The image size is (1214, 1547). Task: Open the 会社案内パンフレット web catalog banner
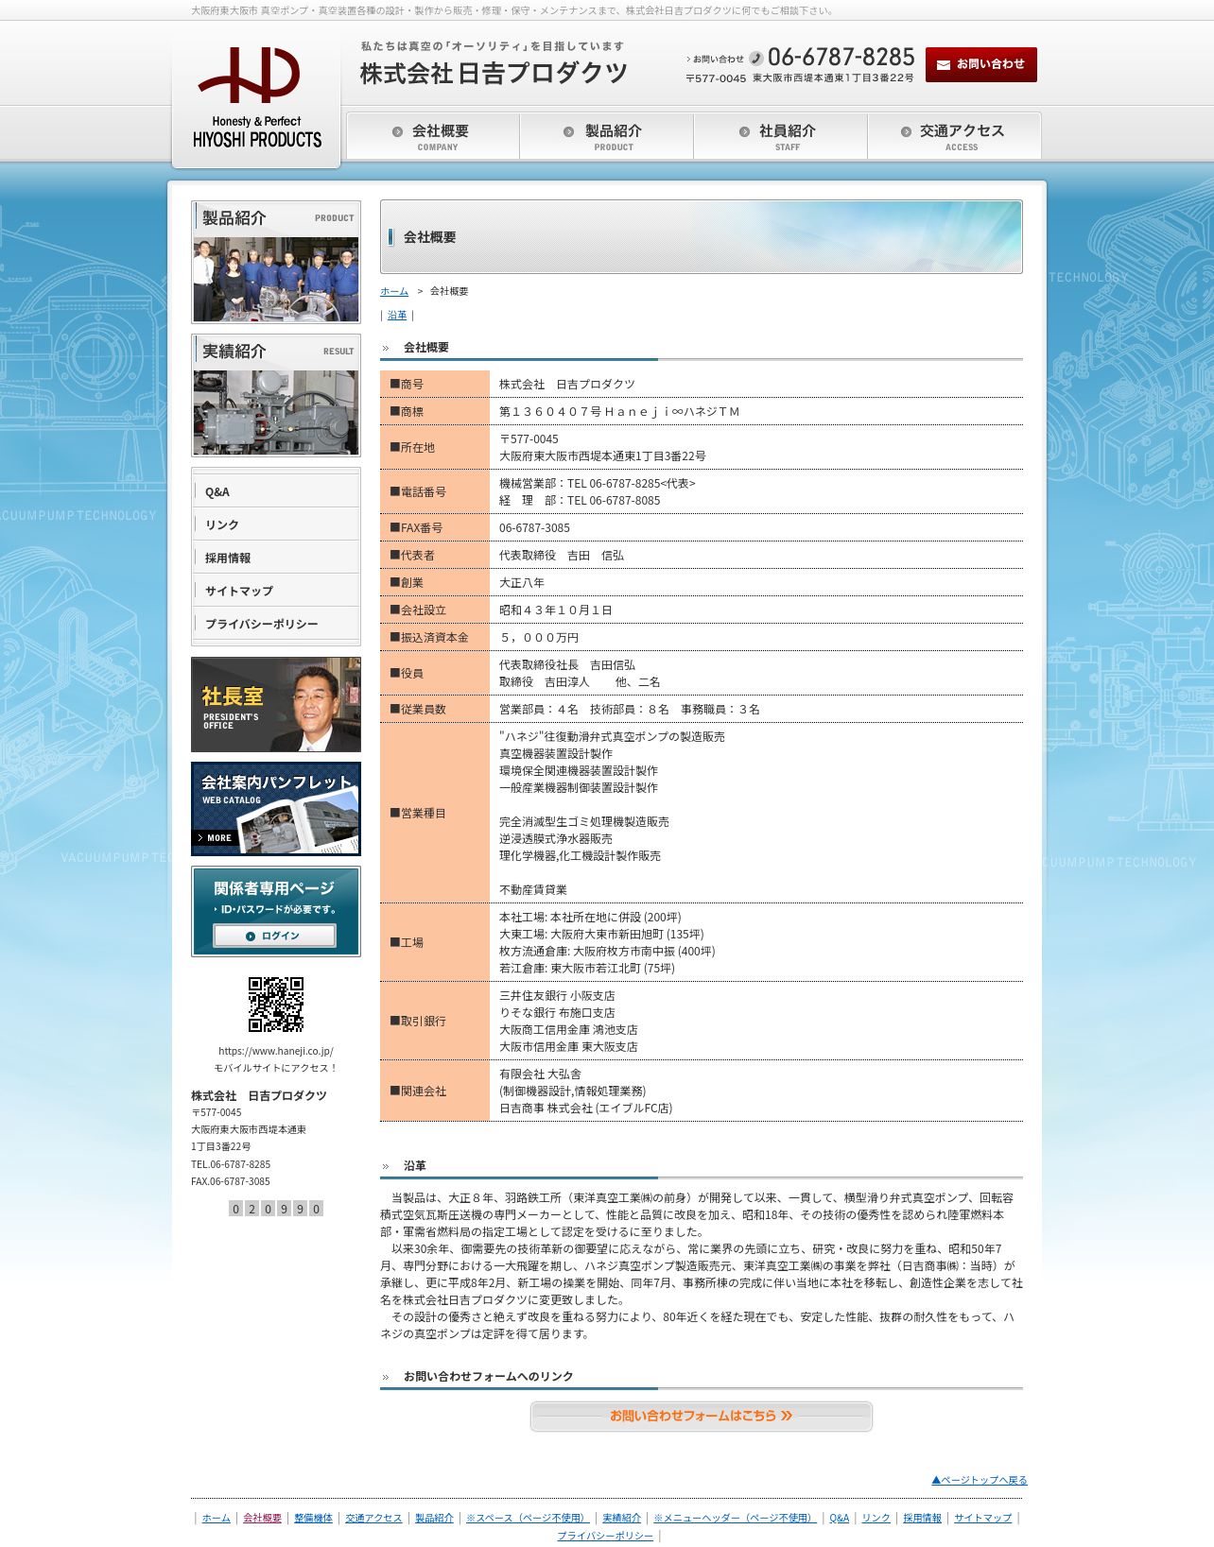(x=276, y=809)
